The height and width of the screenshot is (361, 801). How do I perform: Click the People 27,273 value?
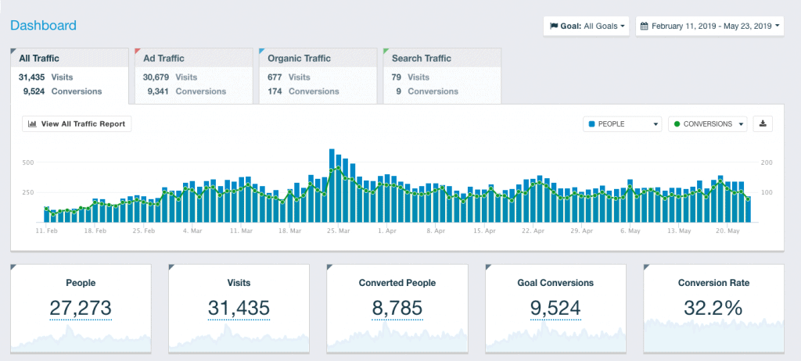click(81, 308)
